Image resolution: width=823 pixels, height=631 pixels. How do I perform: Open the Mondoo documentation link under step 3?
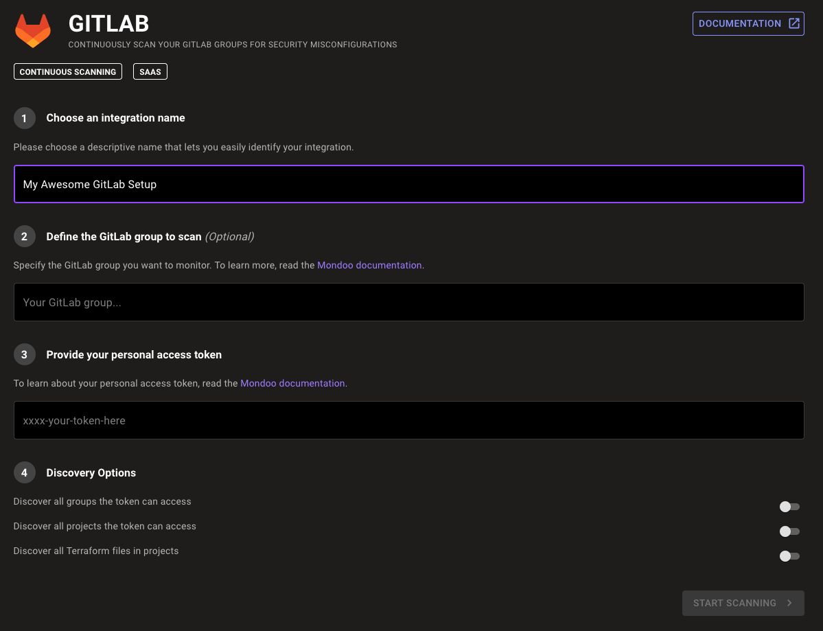292,383
